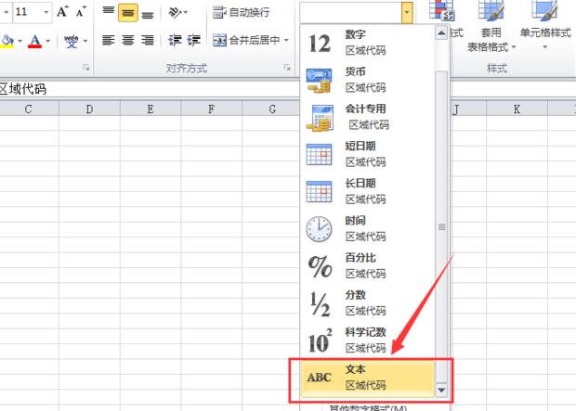Choose the 长日期 long date format
576x411 pixels.
(367, 191)
